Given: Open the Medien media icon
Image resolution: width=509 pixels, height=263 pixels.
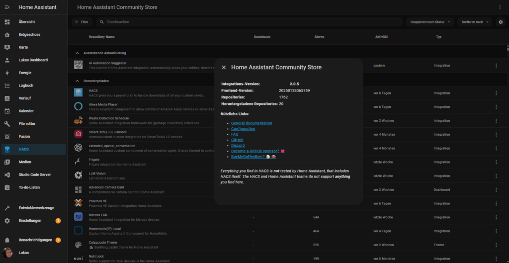Looking at the screenshot, I should 7,162.
